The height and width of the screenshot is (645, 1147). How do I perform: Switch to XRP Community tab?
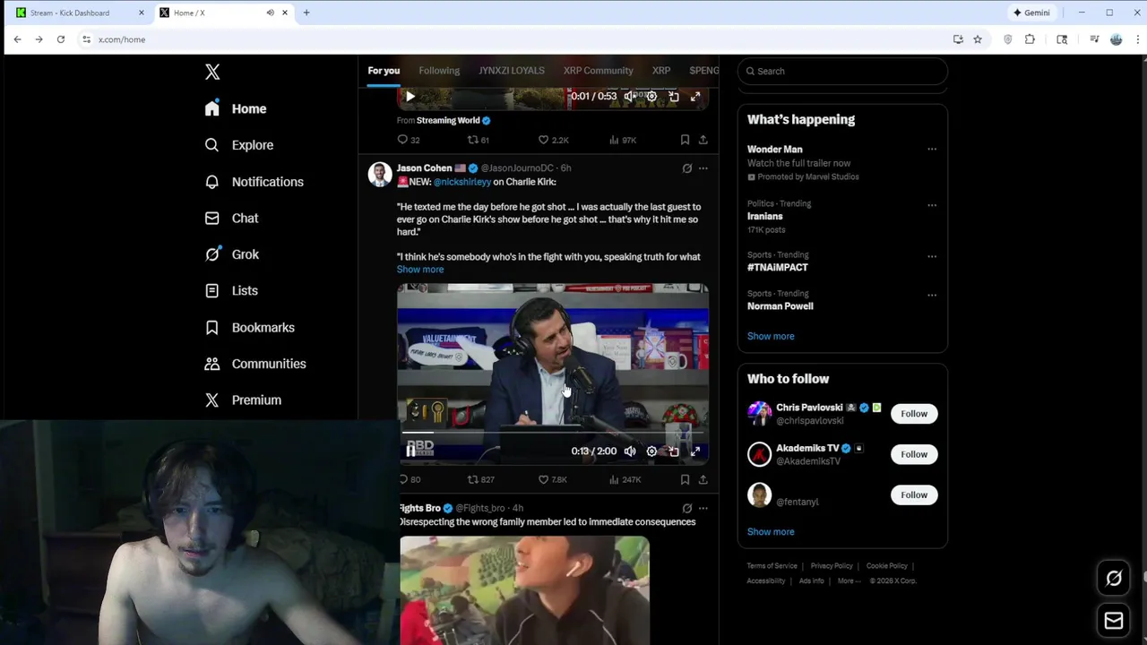tap(598, 71)
